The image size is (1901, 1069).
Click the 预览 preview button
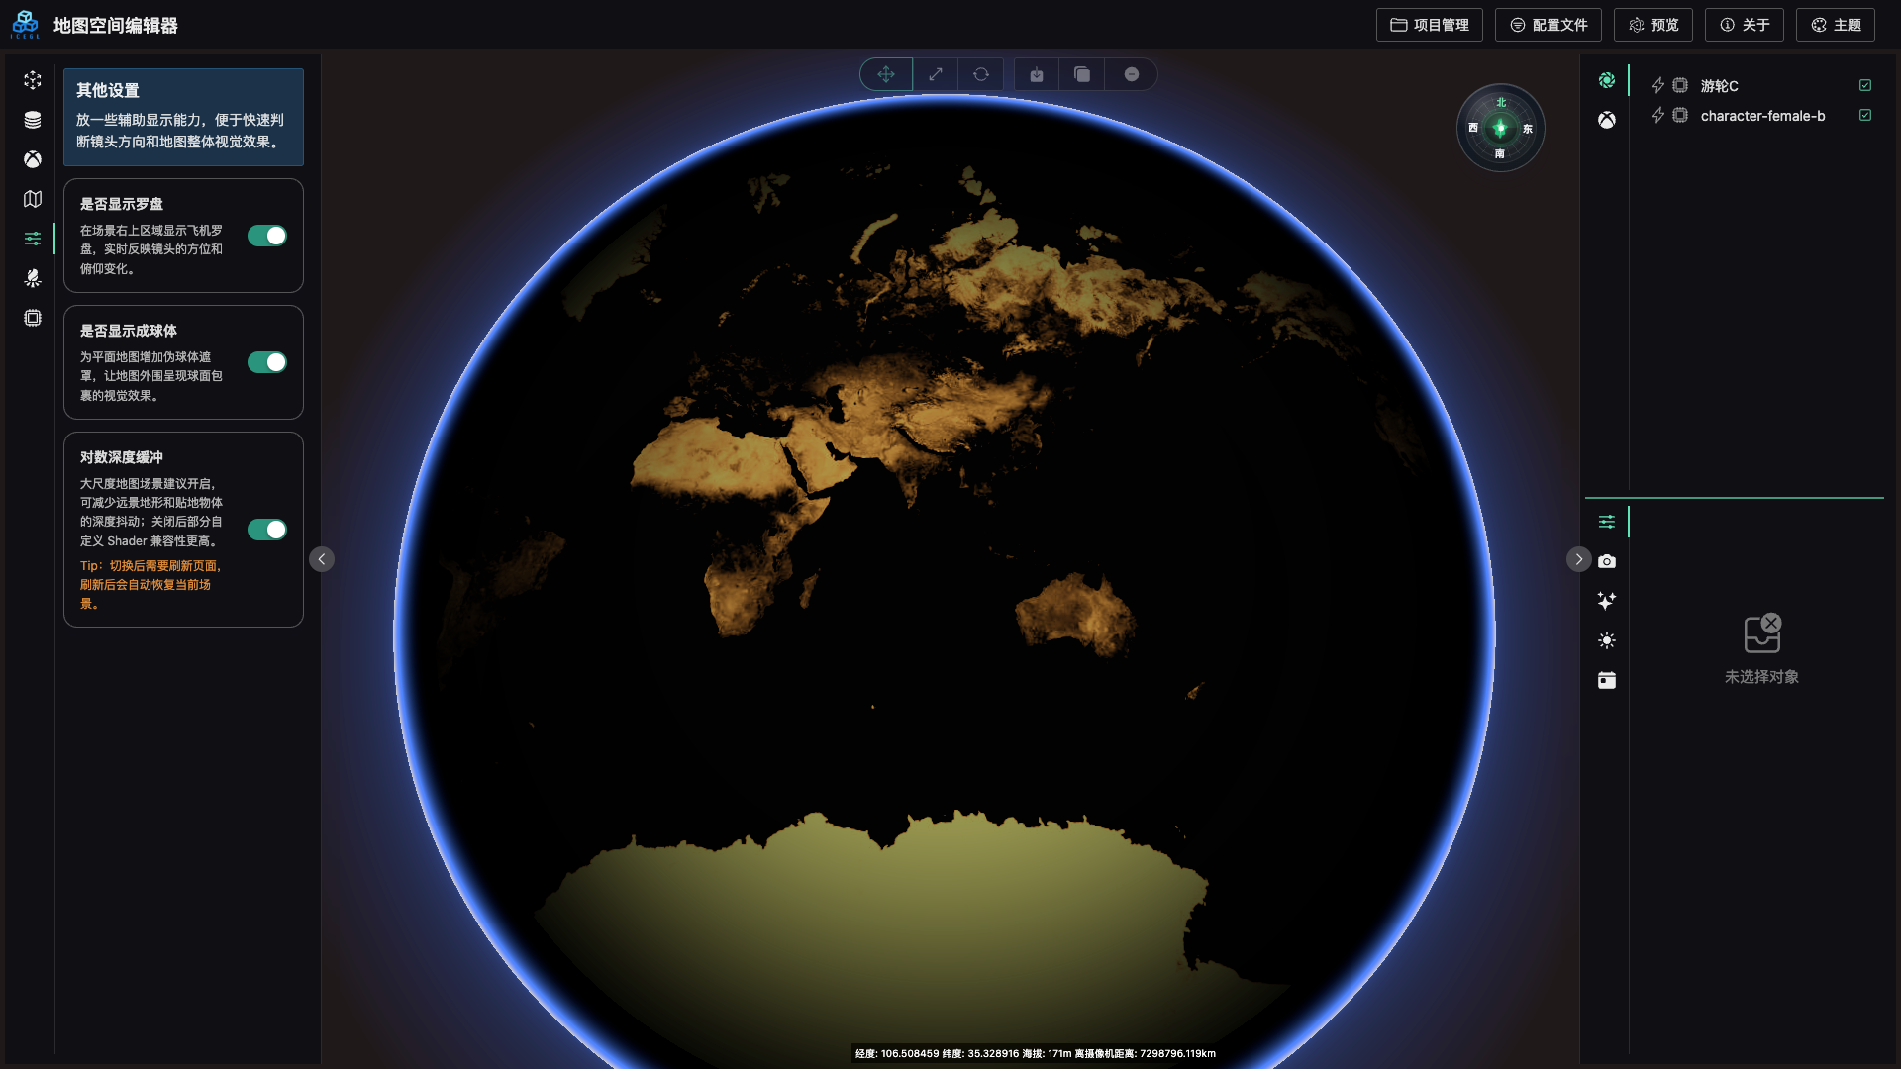click(1652, 25)
